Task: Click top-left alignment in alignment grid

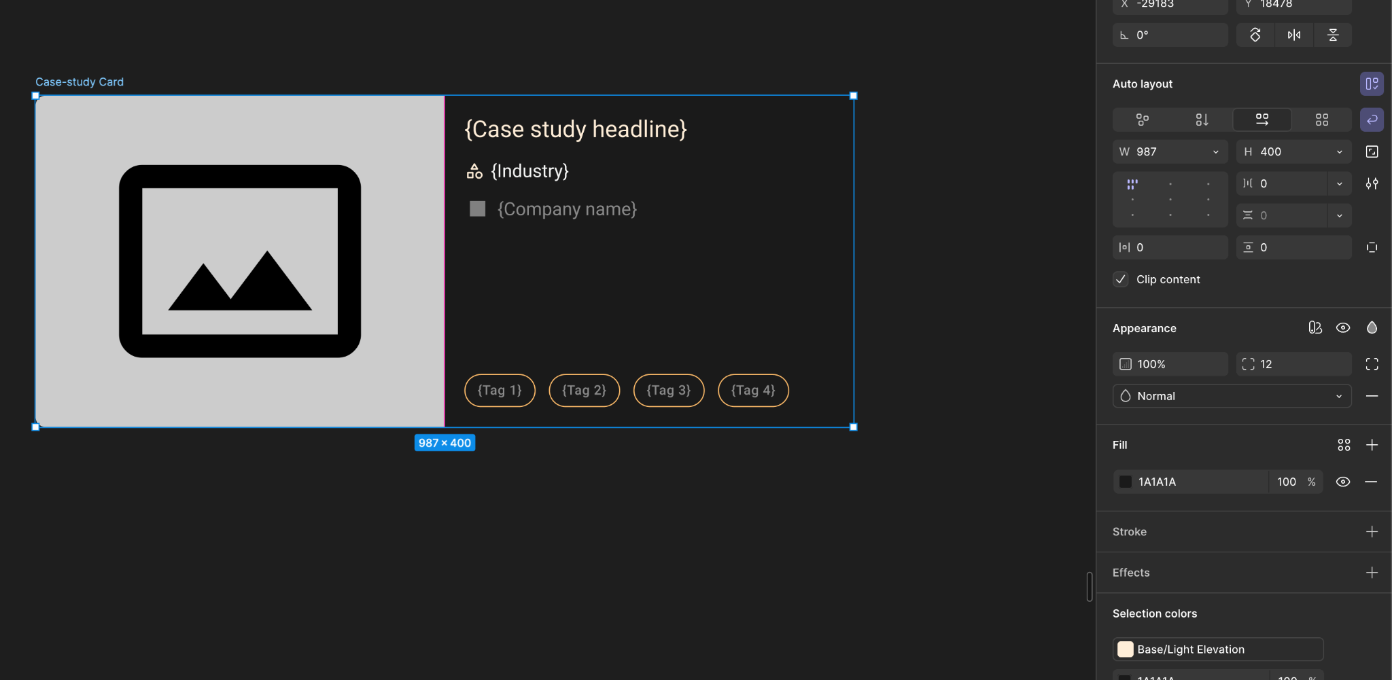Action: pyautogui.click(x=1132, y=183)
